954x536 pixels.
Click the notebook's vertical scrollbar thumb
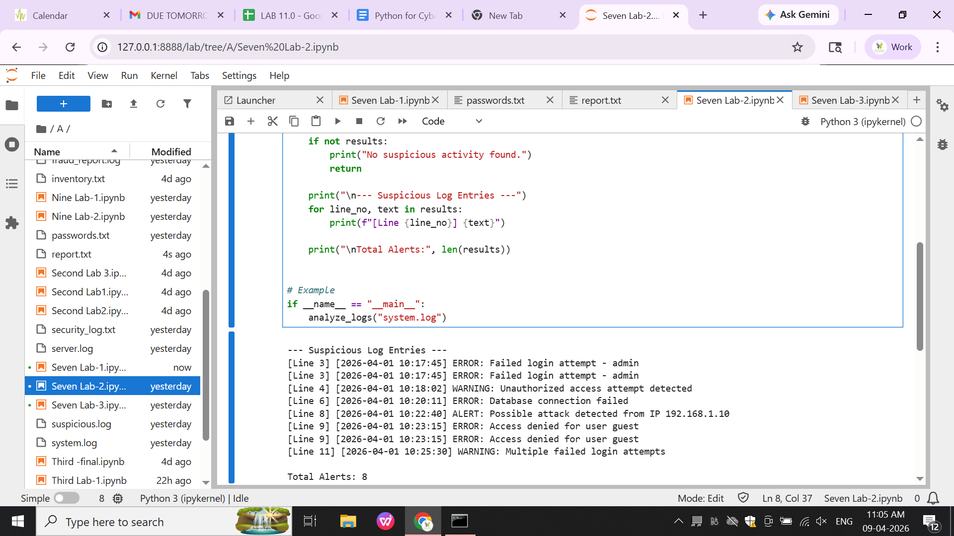(x=920, y=296)
